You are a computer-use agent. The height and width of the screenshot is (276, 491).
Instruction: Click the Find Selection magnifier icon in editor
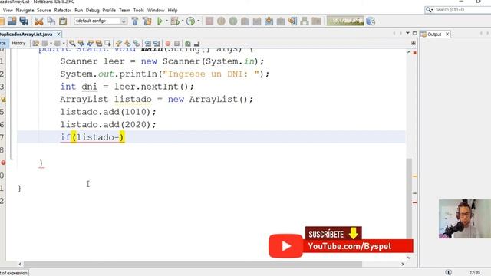tap(72, 43)
